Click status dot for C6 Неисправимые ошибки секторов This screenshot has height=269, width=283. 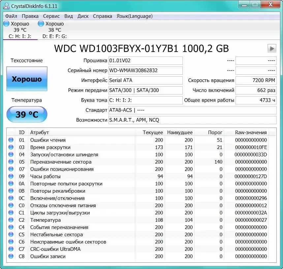[x=11, y=242]
